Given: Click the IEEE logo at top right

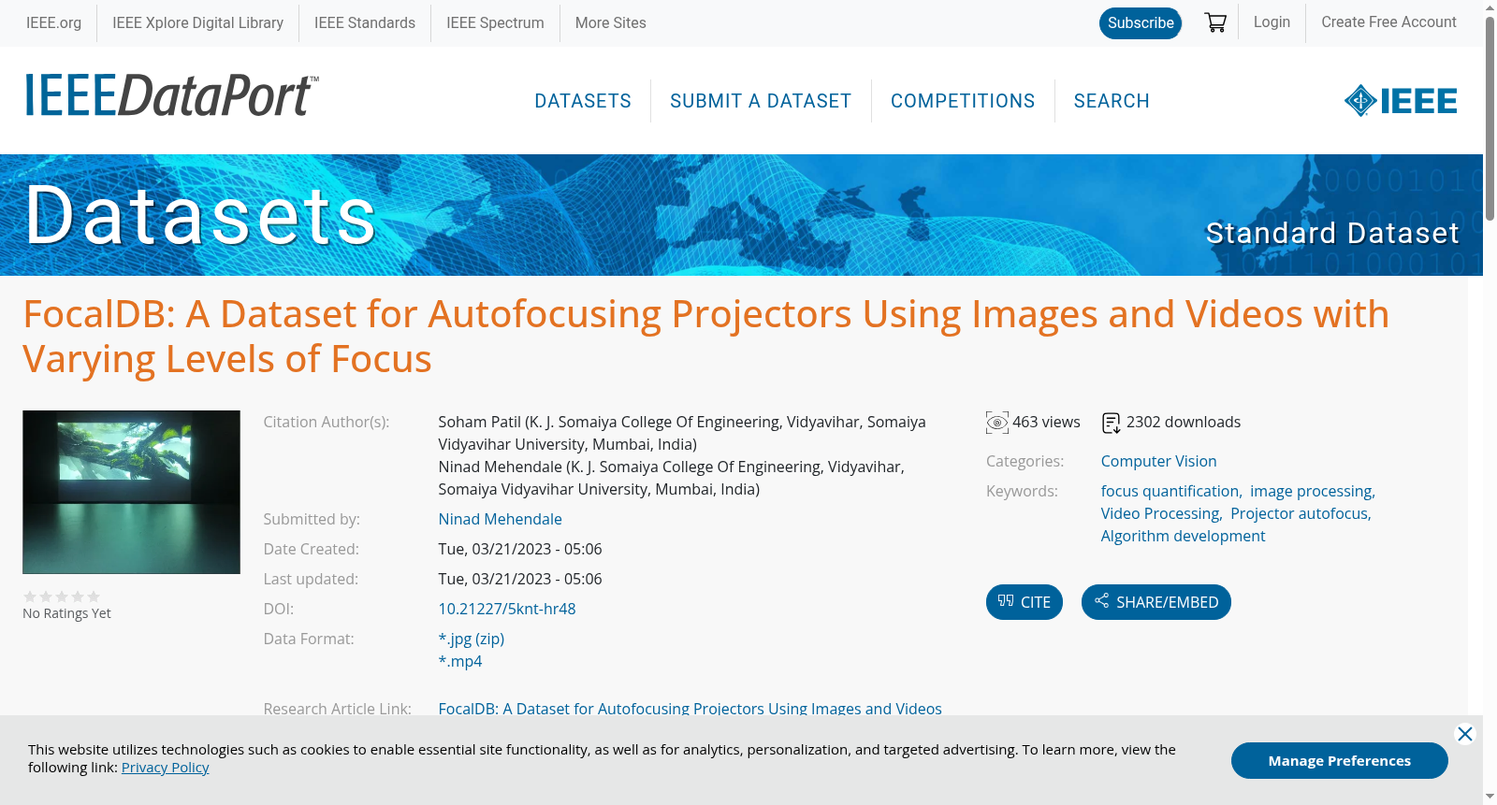Looking at the screenshot, I should (1401, 101).
